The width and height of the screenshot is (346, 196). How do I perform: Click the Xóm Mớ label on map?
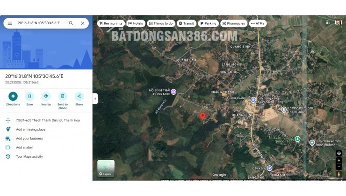pyautogui.click(x=278, y=175)
